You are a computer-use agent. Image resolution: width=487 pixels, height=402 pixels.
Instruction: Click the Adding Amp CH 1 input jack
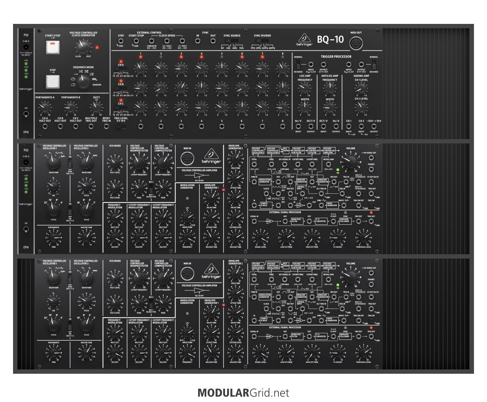point(348,126)
